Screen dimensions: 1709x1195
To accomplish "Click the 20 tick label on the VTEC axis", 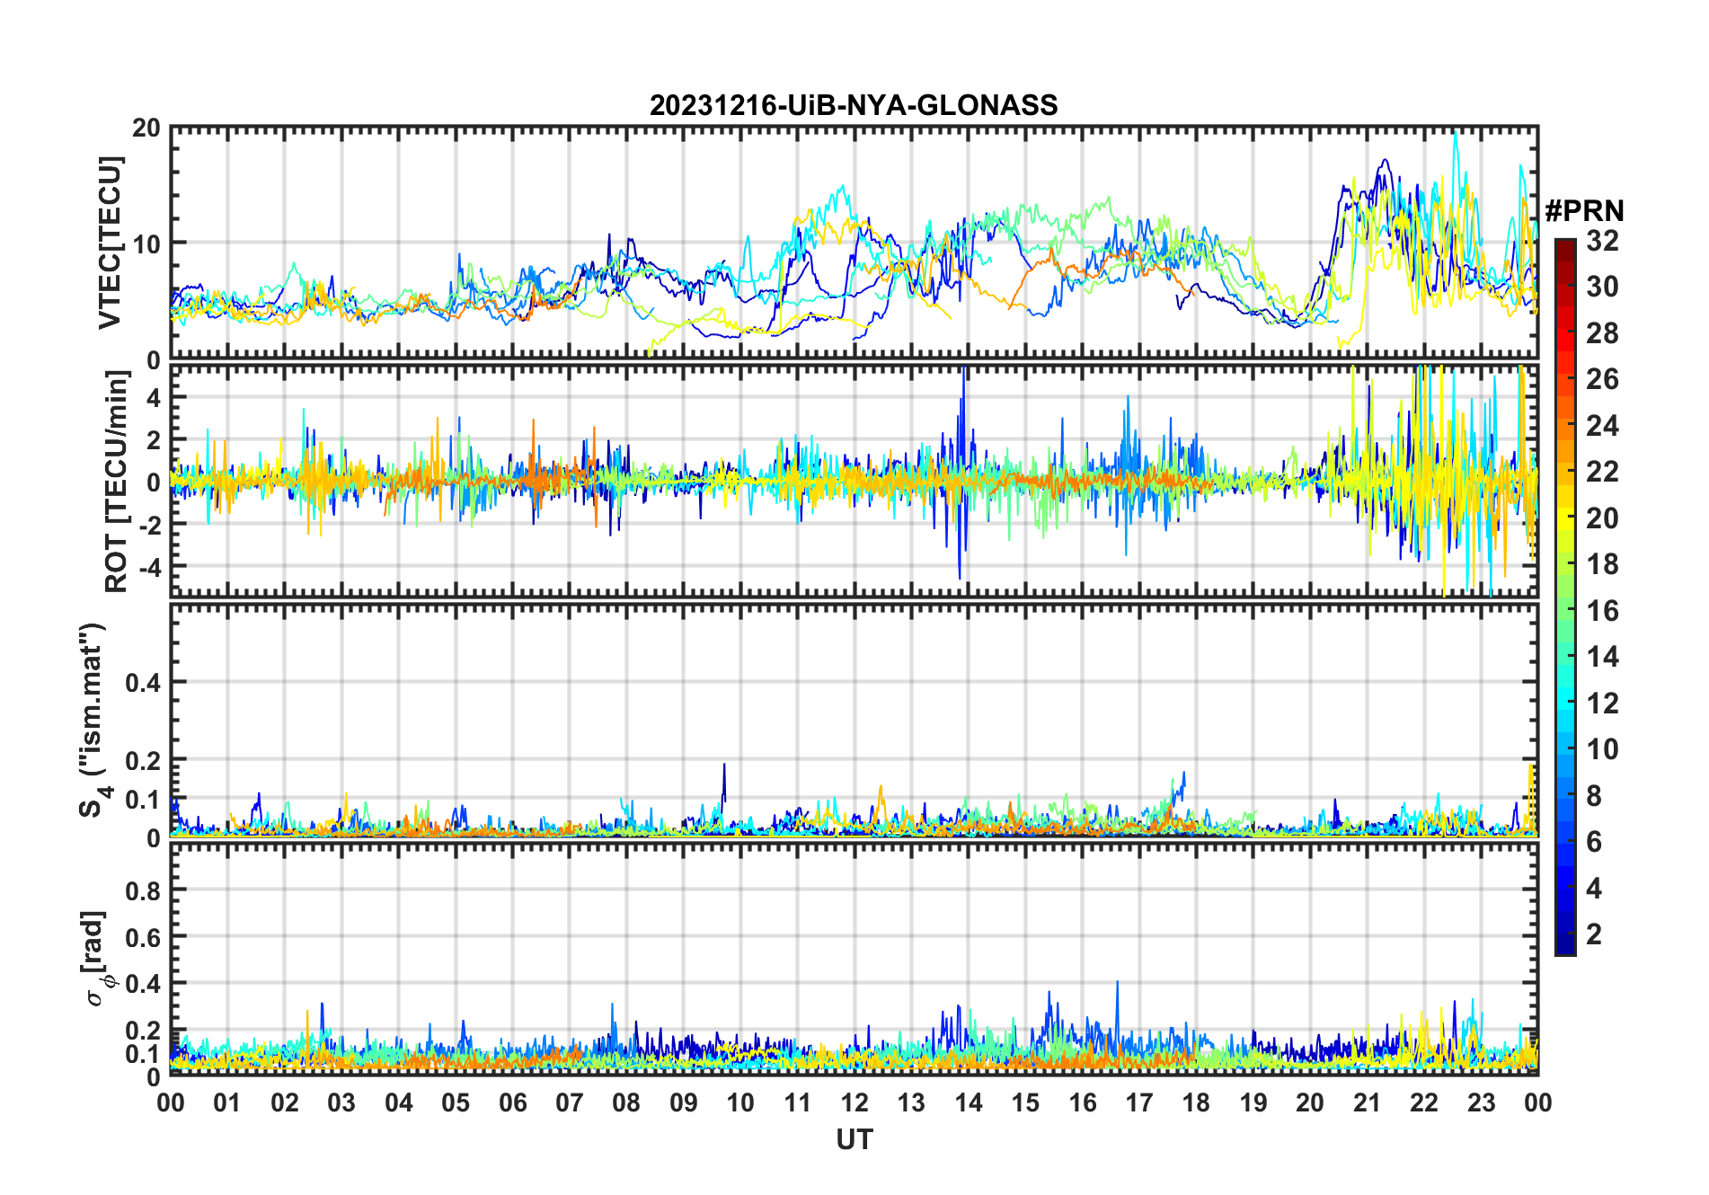I will (146, 128).
